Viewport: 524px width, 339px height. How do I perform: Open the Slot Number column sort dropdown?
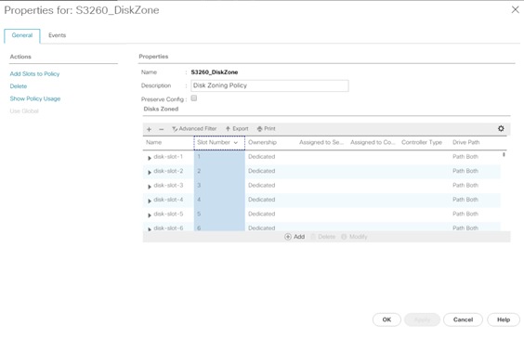(236, 143)
